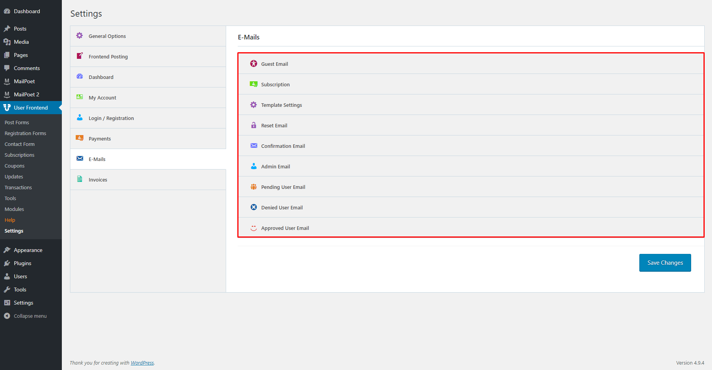The width and height of the screenshot is (712, 370).
Task: Click the Comments bubble icon
Action: click(7, 68)
